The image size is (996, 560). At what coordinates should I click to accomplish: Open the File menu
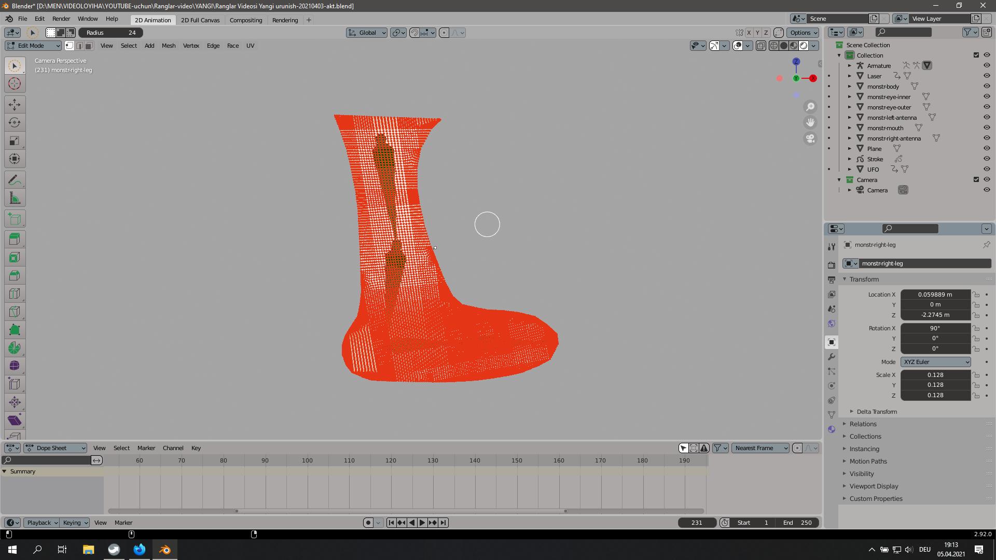23,19
